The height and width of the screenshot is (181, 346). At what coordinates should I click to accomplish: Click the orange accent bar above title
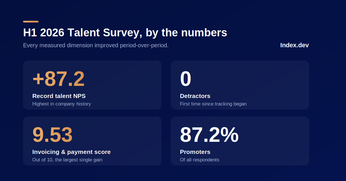click(31, 22)
